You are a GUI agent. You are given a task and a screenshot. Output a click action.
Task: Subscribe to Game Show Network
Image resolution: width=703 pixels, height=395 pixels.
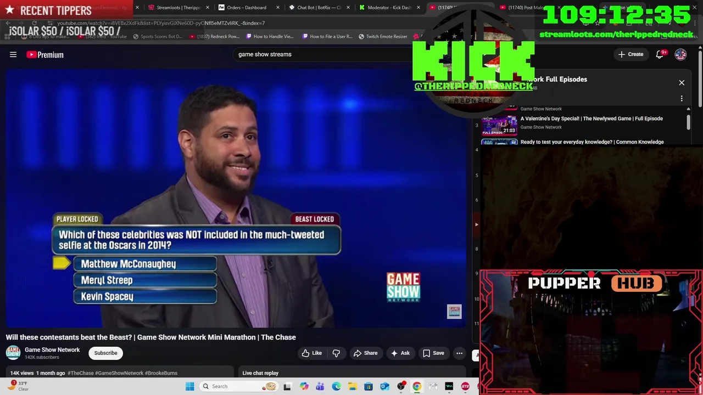pos(105,353)
